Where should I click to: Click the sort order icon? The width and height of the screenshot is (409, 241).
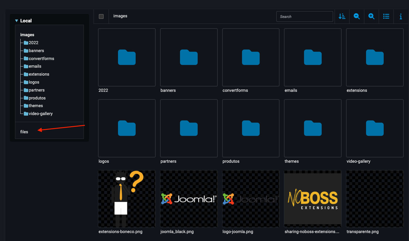click(342, 16)
